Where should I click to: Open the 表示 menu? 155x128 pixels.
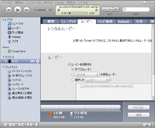[48, 2]
